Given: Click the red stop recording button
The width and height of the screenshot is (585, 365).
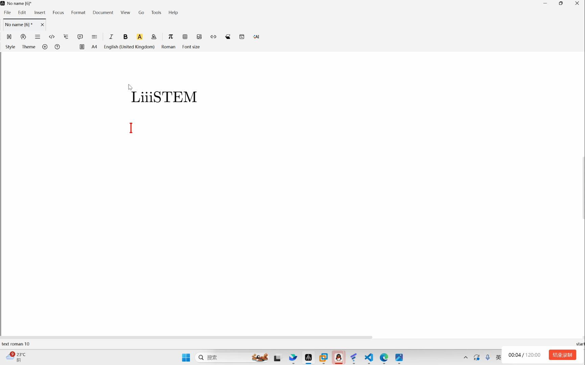Looking at the screenshot, I should (562, 355).
